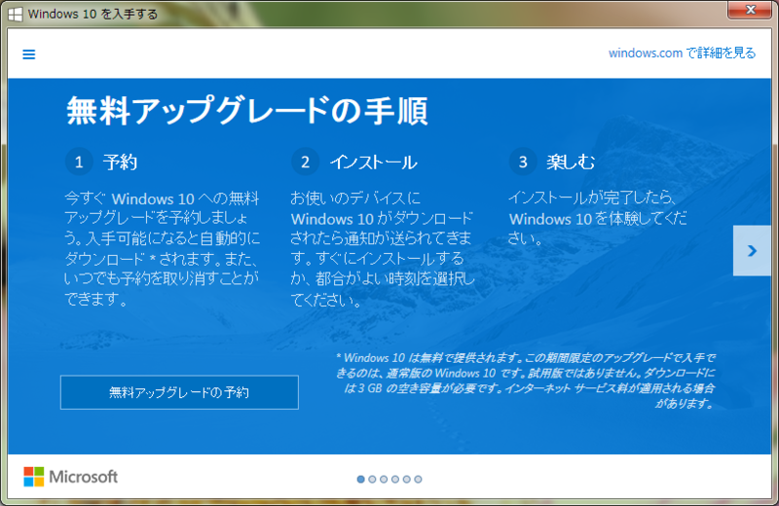The image size is (779, 506).
Task: Select the second page indicator dot
Action: (x=372, y=479)
